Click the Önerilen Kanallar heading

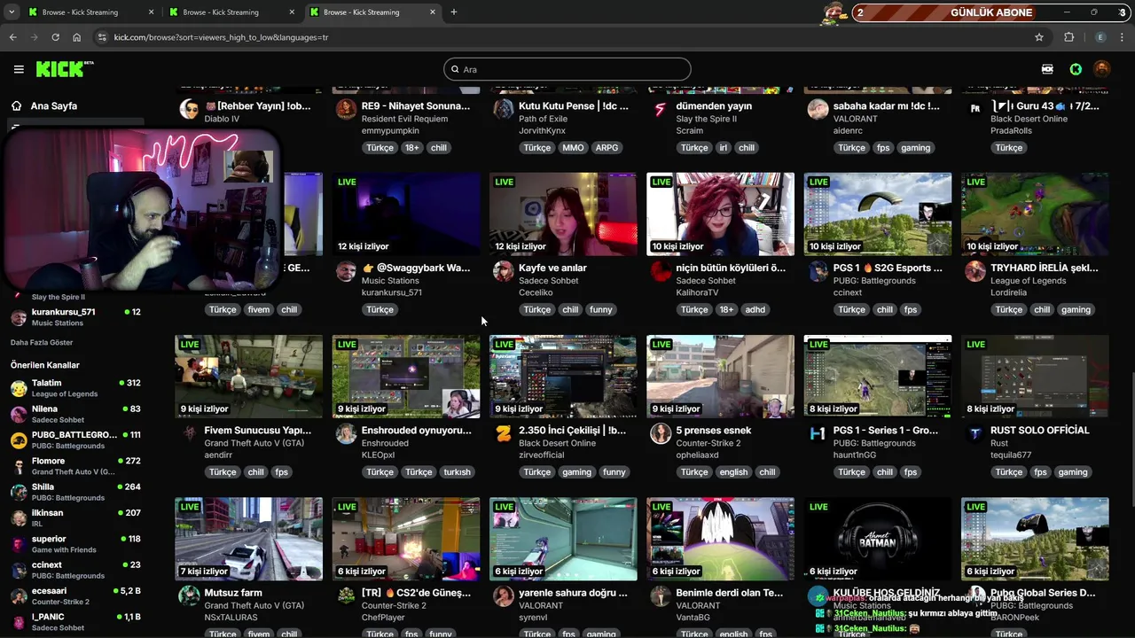tap(45, 365)
